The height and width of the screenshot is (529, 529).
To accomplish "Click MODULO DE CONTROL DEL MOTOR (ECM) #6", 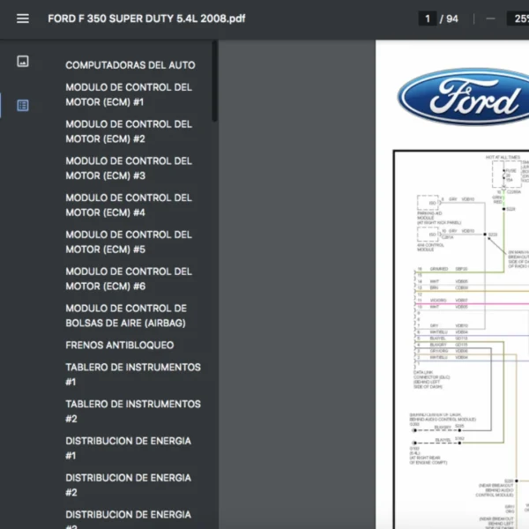I will pyautogui.click(x=129, y=279).
